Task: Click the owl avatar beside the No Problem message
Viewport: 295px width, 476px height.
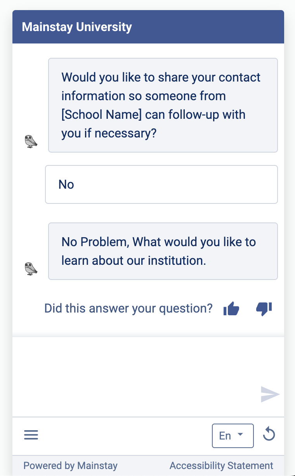Action: 31,269
